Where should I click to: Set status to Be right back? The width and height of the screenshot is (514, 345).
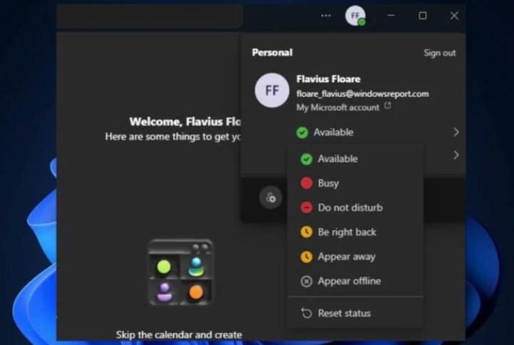355,232
